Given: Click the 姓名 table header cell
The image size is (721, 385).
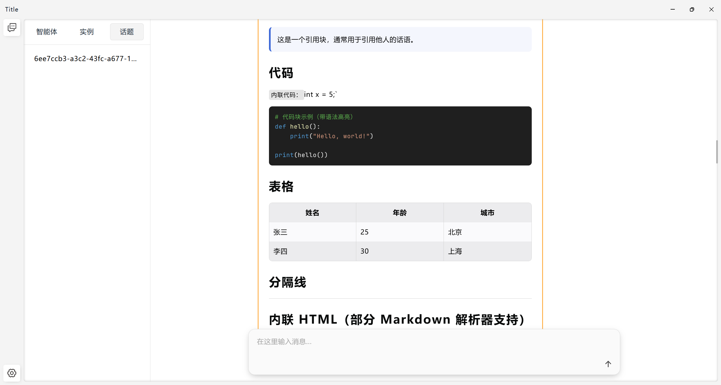Looking at the screenshot, I should pos(311,213).
